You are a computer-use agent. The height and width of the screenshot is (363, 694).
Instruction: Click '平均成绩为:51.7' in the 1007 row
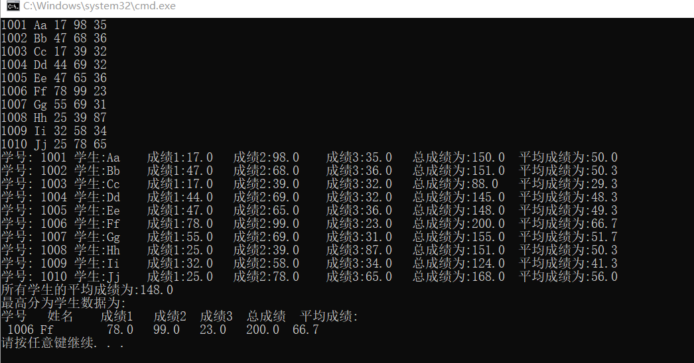pyautogui.click(x=569, y=237)
